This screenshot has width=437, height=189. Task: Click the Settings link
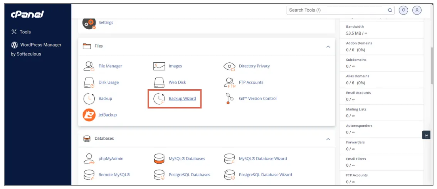(106, 23)
